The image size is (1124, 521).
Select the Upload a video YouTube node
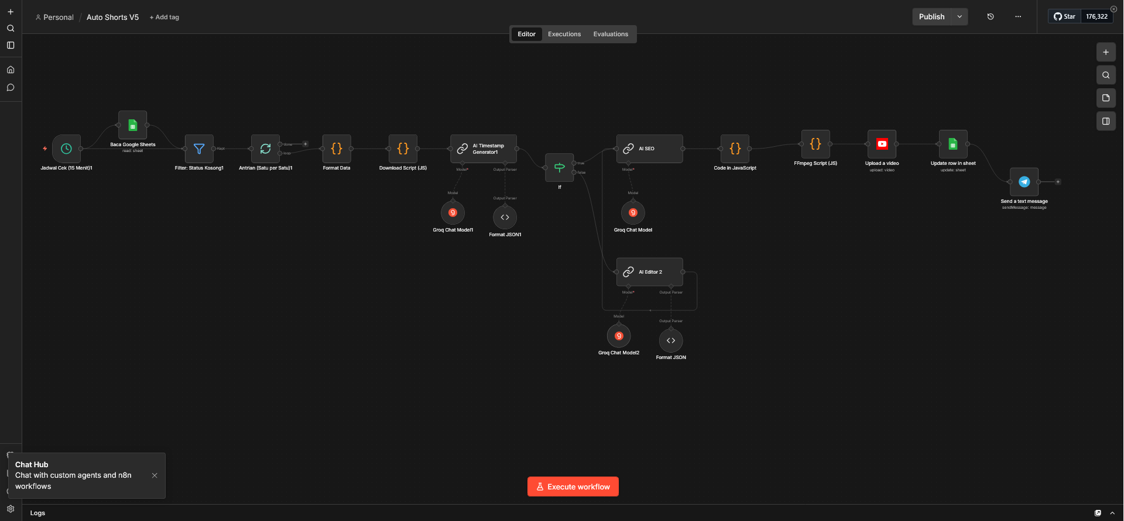[x=882, y=144]
